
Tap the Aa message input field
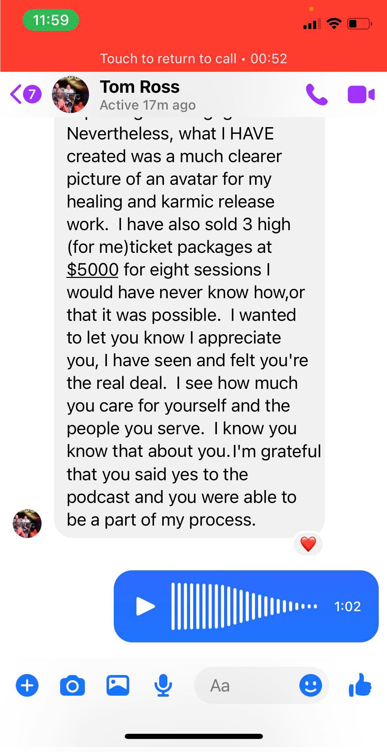click(x=246, y=685)
